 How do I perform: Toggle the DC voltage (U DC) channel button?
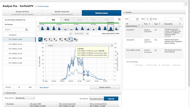click(x=66, y=39)
